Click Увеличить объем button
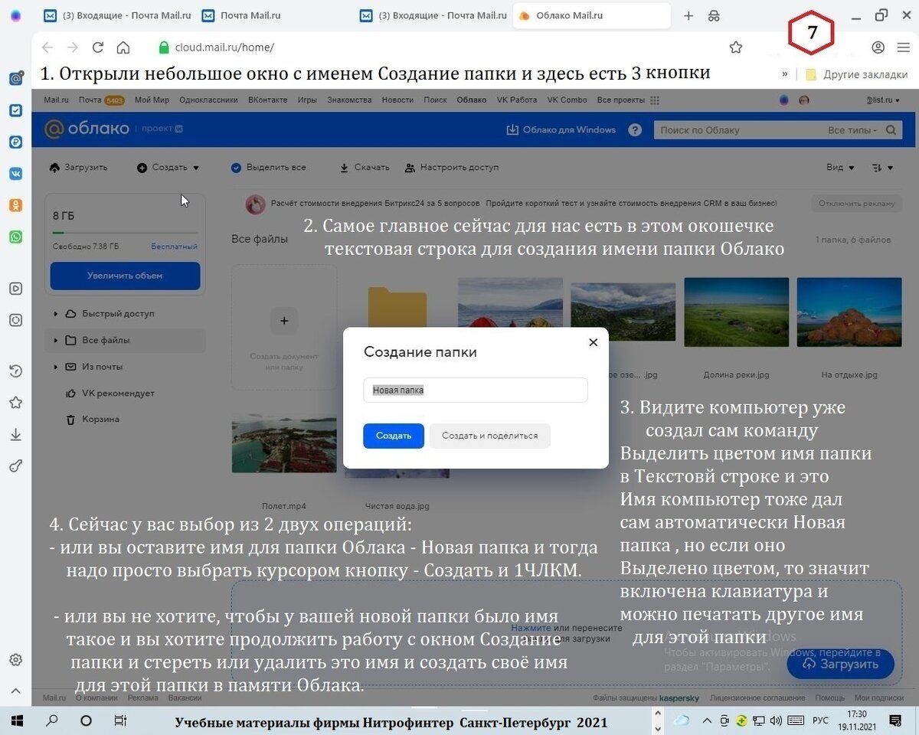919x735 pixels. click(125, 276)
